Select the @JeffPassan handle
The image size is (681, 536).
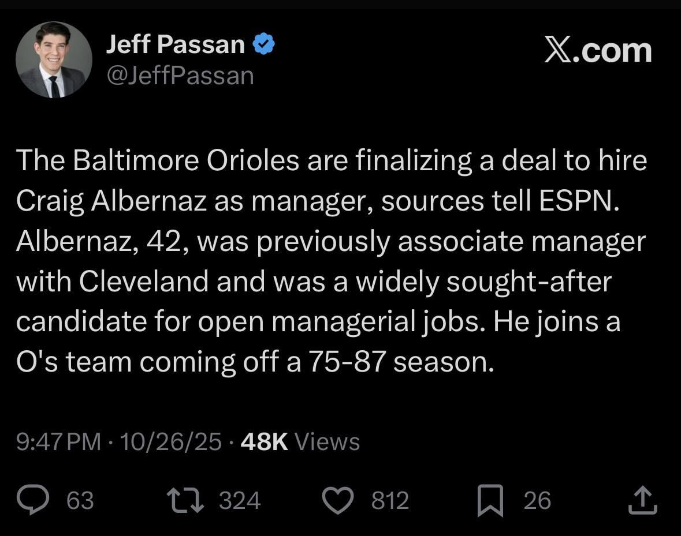click(179, 74)
